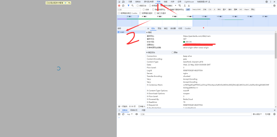Close the console drawer
The height and width of the screenshot is (137, 277).
[275, 110]
